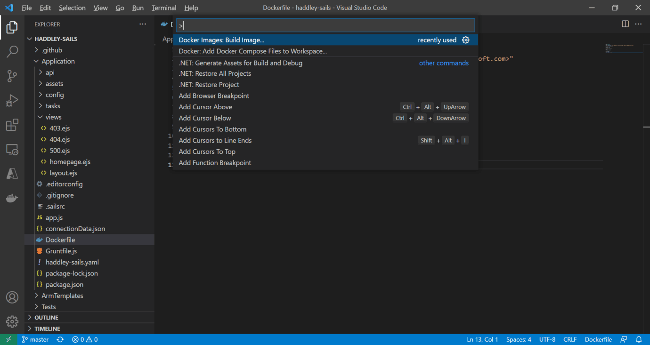Open the Go menu
The image size is (650, 345).
click(x=120, y=8)
